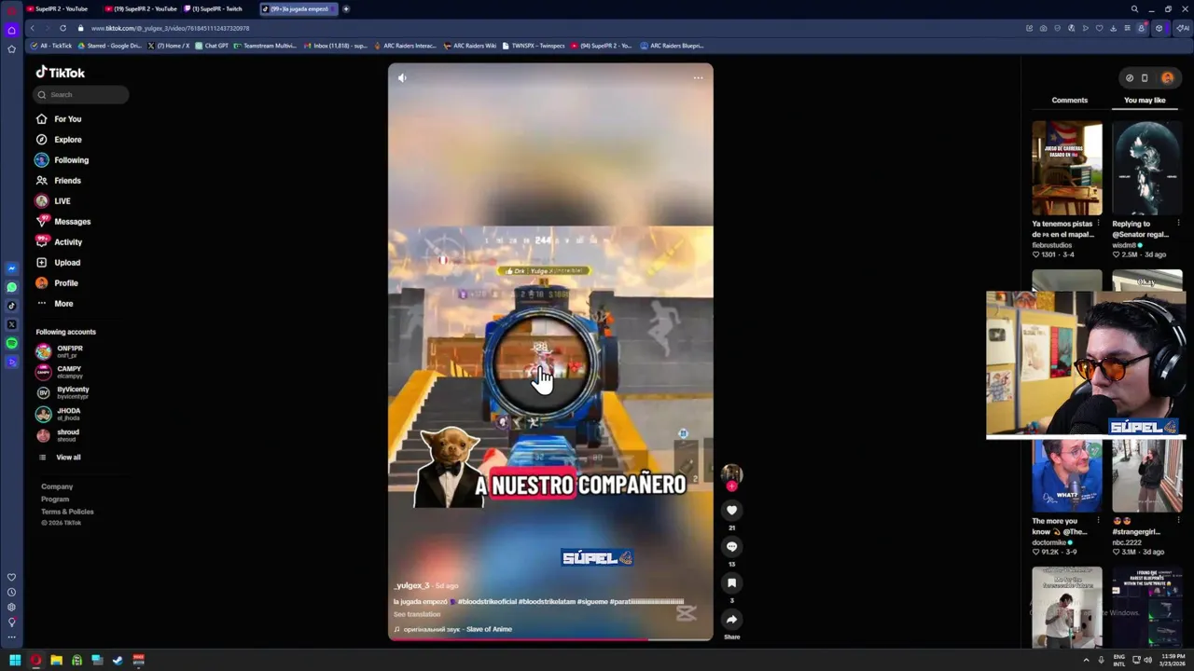Open browser snapshot camera icon

coord(1043,28)
